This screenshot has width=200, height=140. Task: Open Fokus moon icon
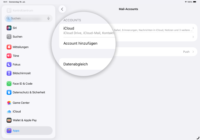9,64
